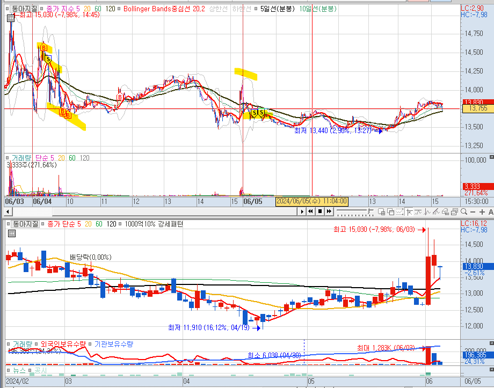Click the 15:30:00 time display
This screenshot has width=494, height=388.
pos(476,201)
